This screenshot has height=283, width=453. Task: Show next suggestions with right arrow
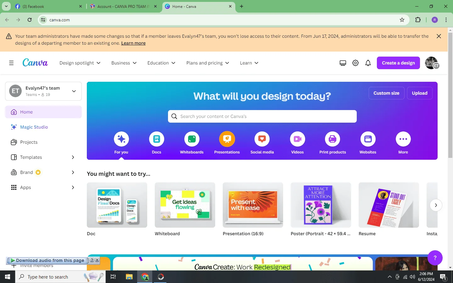click(x=436, y=205)
